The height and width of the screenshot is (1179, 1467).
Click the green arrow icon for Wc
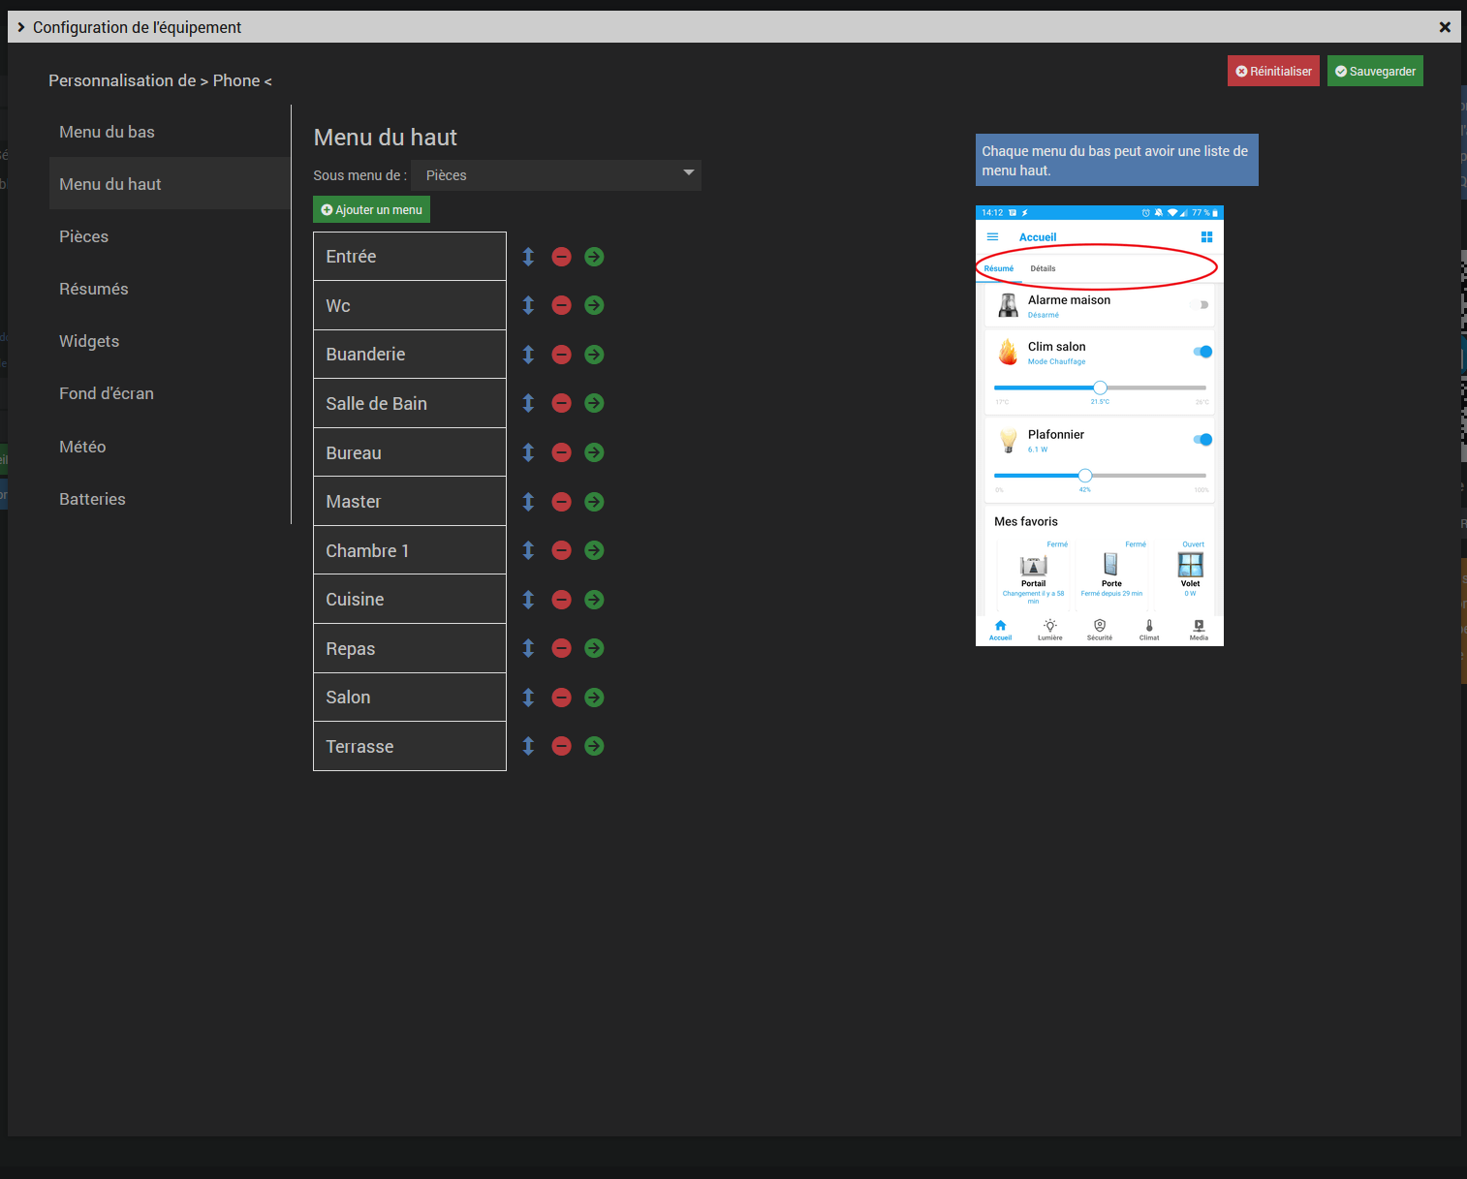coord(594,305)
